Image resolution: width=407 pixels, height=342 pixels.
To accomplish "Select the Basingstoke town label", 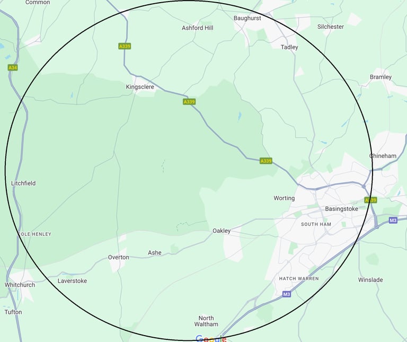I will click(x=341, y=209).
